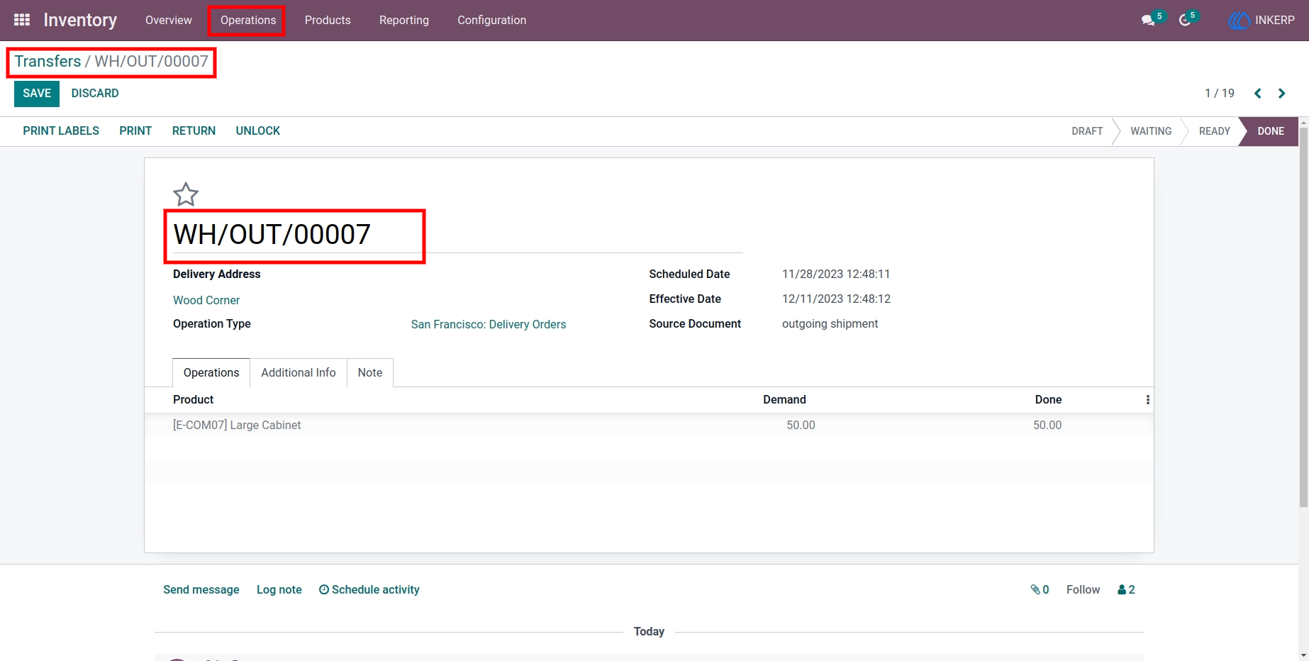1309x661 pixels.
Task: Show followers list icon
Action: click(1126, 589)
